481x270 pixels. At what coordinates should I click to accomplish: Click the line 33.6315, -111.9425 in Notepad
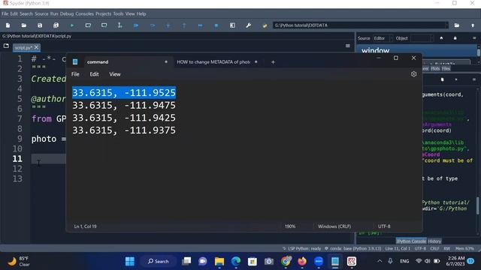pos(124,118)
